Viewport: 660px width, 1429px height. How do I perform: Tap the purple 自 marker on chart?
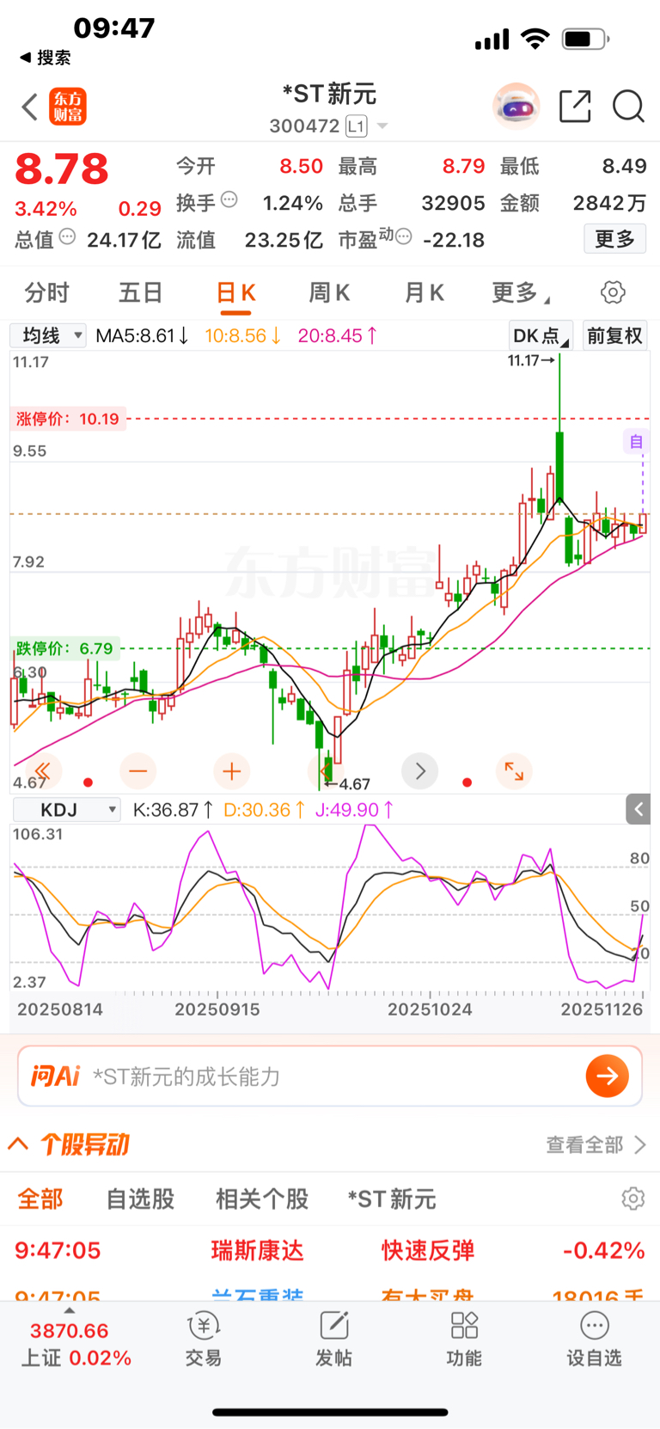tap(636, 442)
